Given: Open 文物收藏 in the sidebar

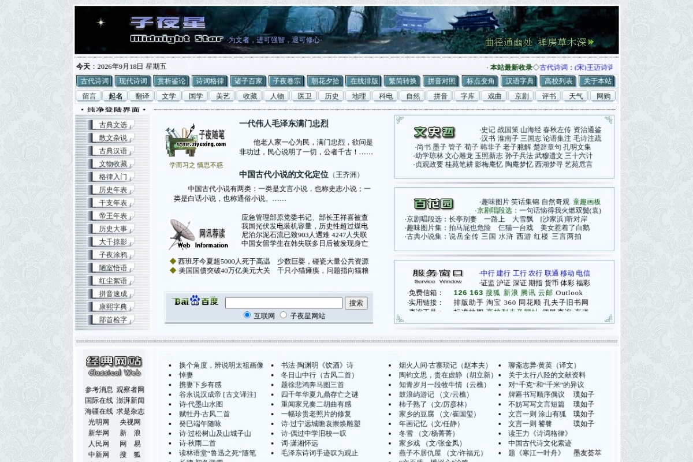Looking at the screenshot, I should pos(112,164).
